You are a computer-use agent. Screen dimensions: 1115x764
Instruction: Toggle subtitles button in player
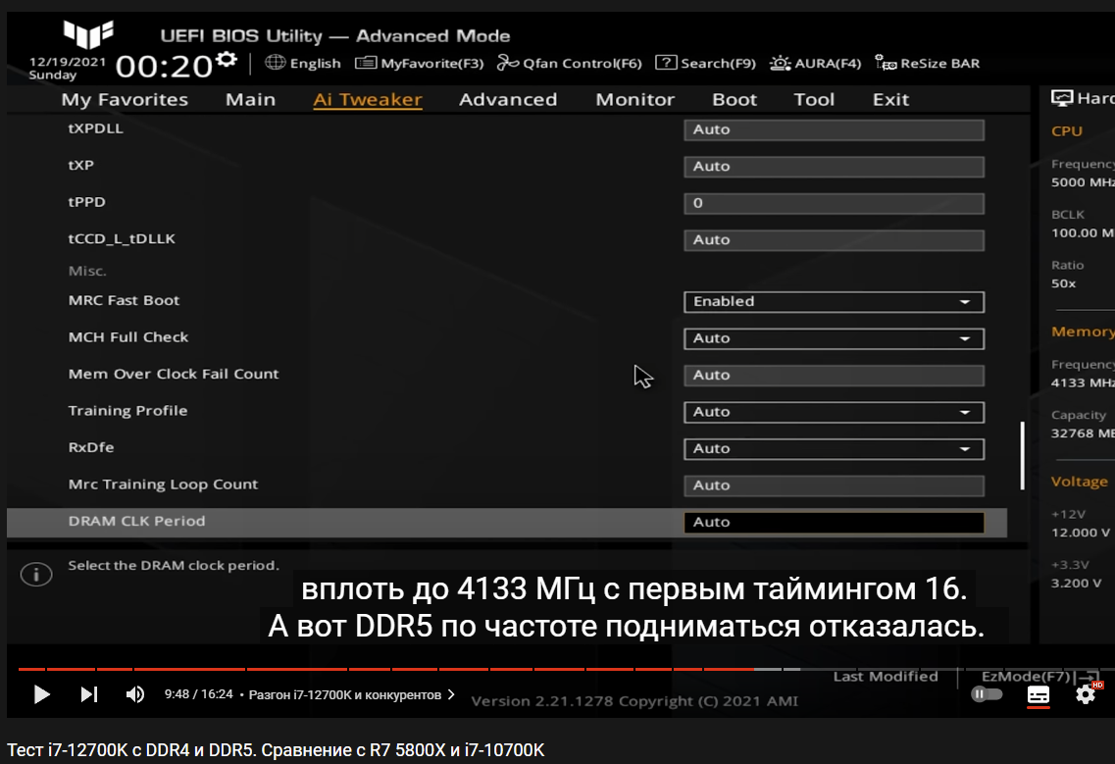click(1039, 694)
